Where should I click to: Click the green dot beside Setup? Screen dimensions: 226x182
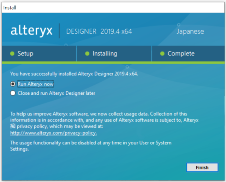point(12,54)
